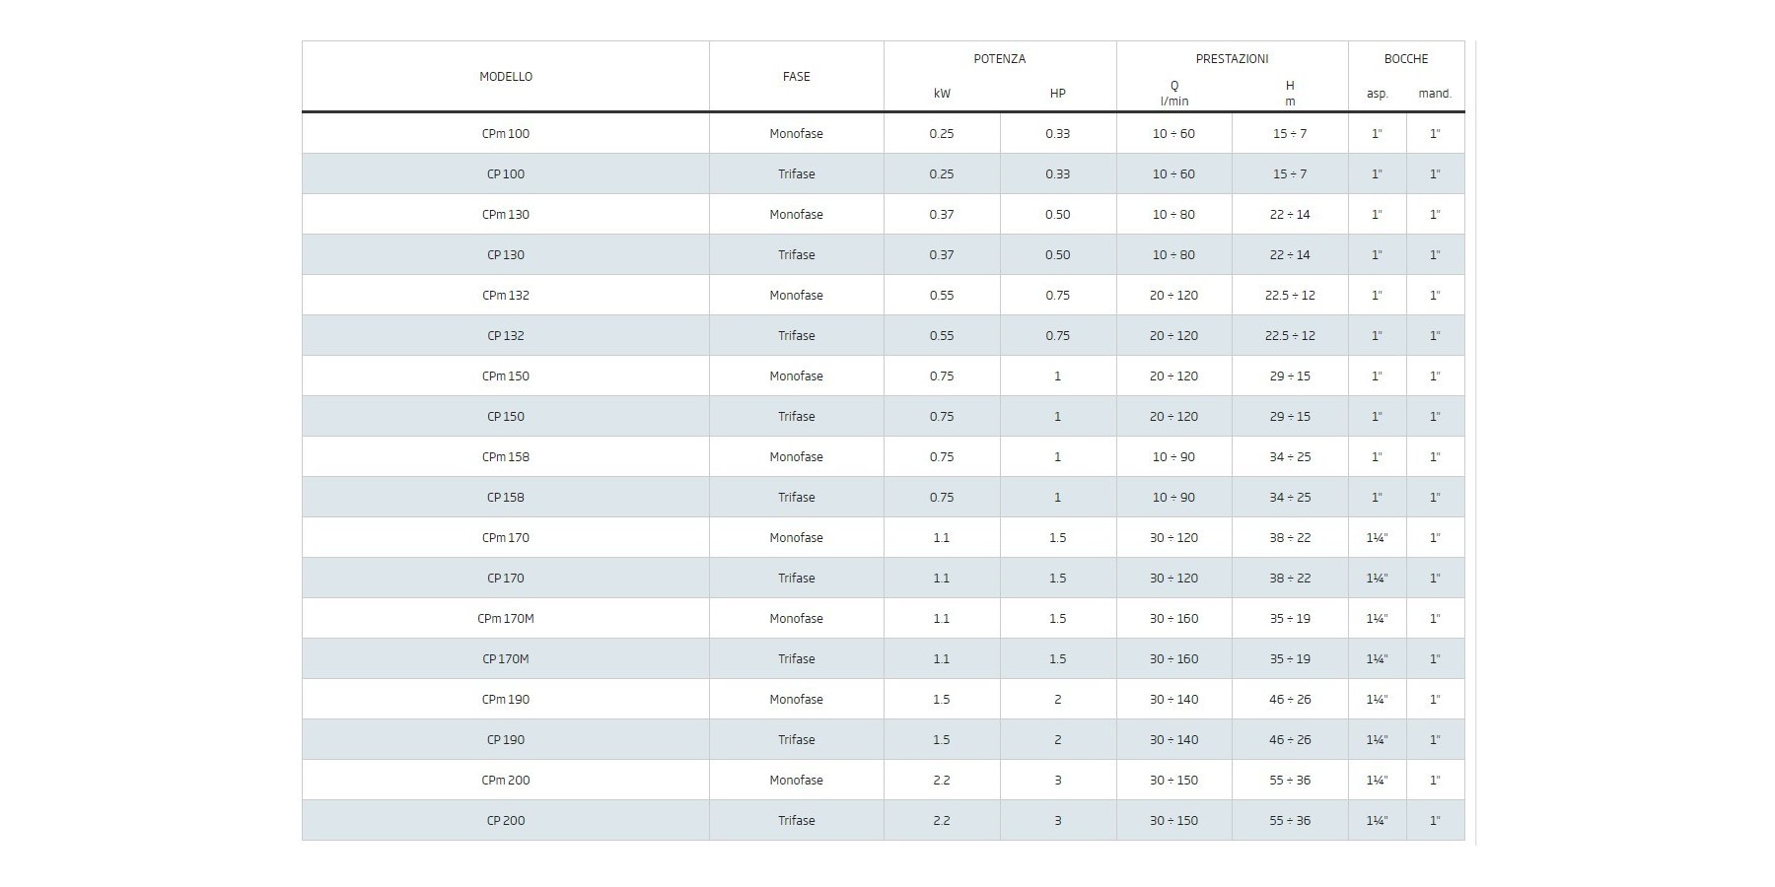Click the kW subheader under POTENZA

tap(942, 95)
